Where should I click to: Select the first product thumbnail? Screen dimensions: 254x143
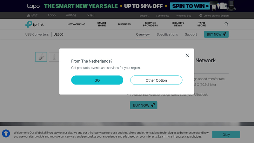click(41, 57)
